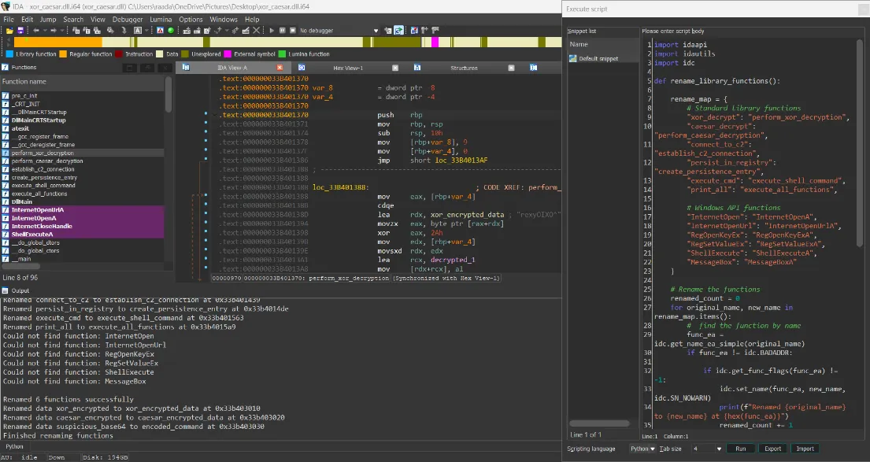Click the Export button
The width and height of the screenshot is (870, 462).
(x=772, y=449)
